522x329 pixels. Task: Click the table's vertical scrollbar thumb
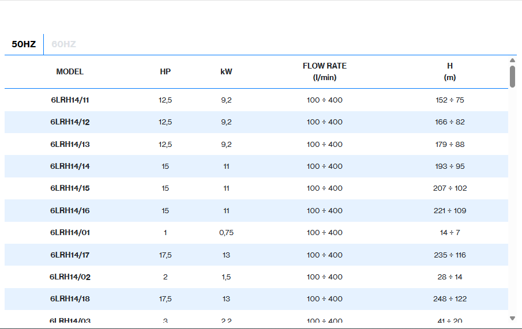(x=512, y=77)
